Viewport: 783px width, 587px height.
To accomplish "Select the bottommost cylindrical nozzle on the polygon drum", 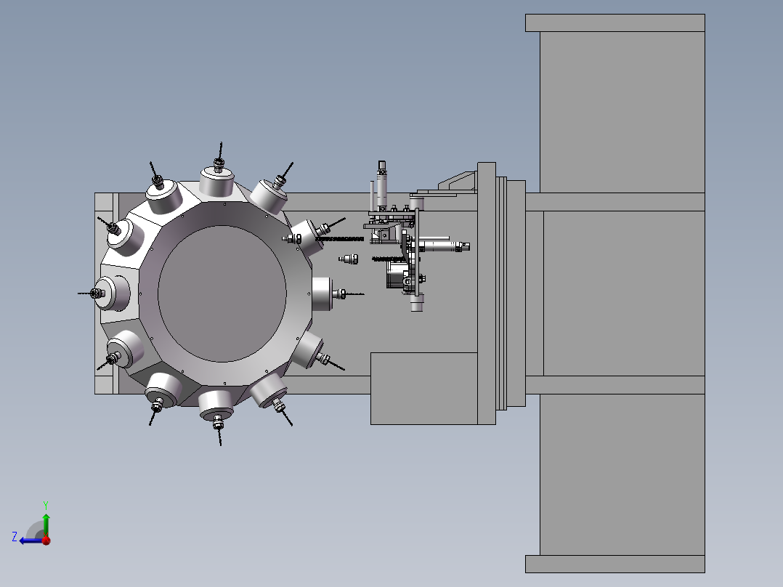I will 216,405.
